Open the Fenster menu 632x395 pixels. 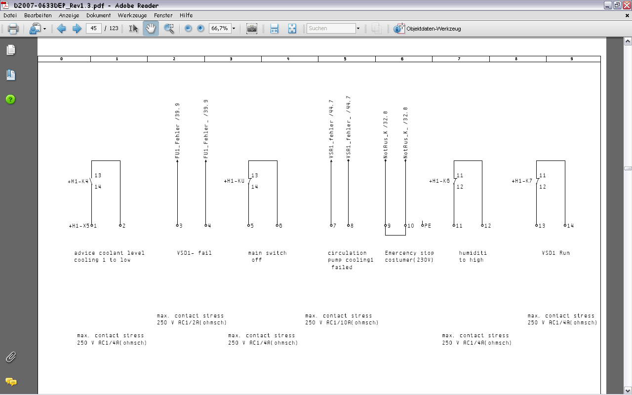[163, 15]
